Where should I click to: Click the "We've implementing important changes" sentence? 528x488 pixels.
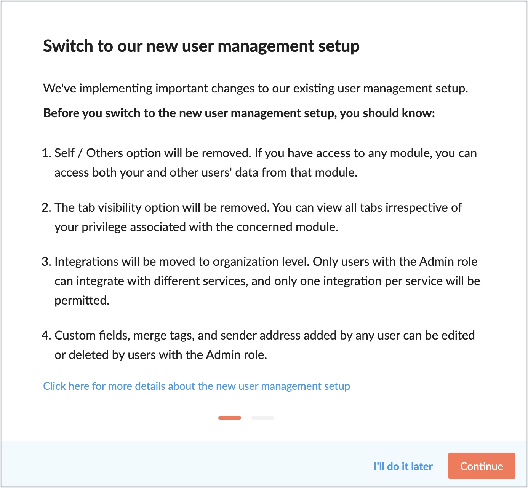(x=256, y=88)
